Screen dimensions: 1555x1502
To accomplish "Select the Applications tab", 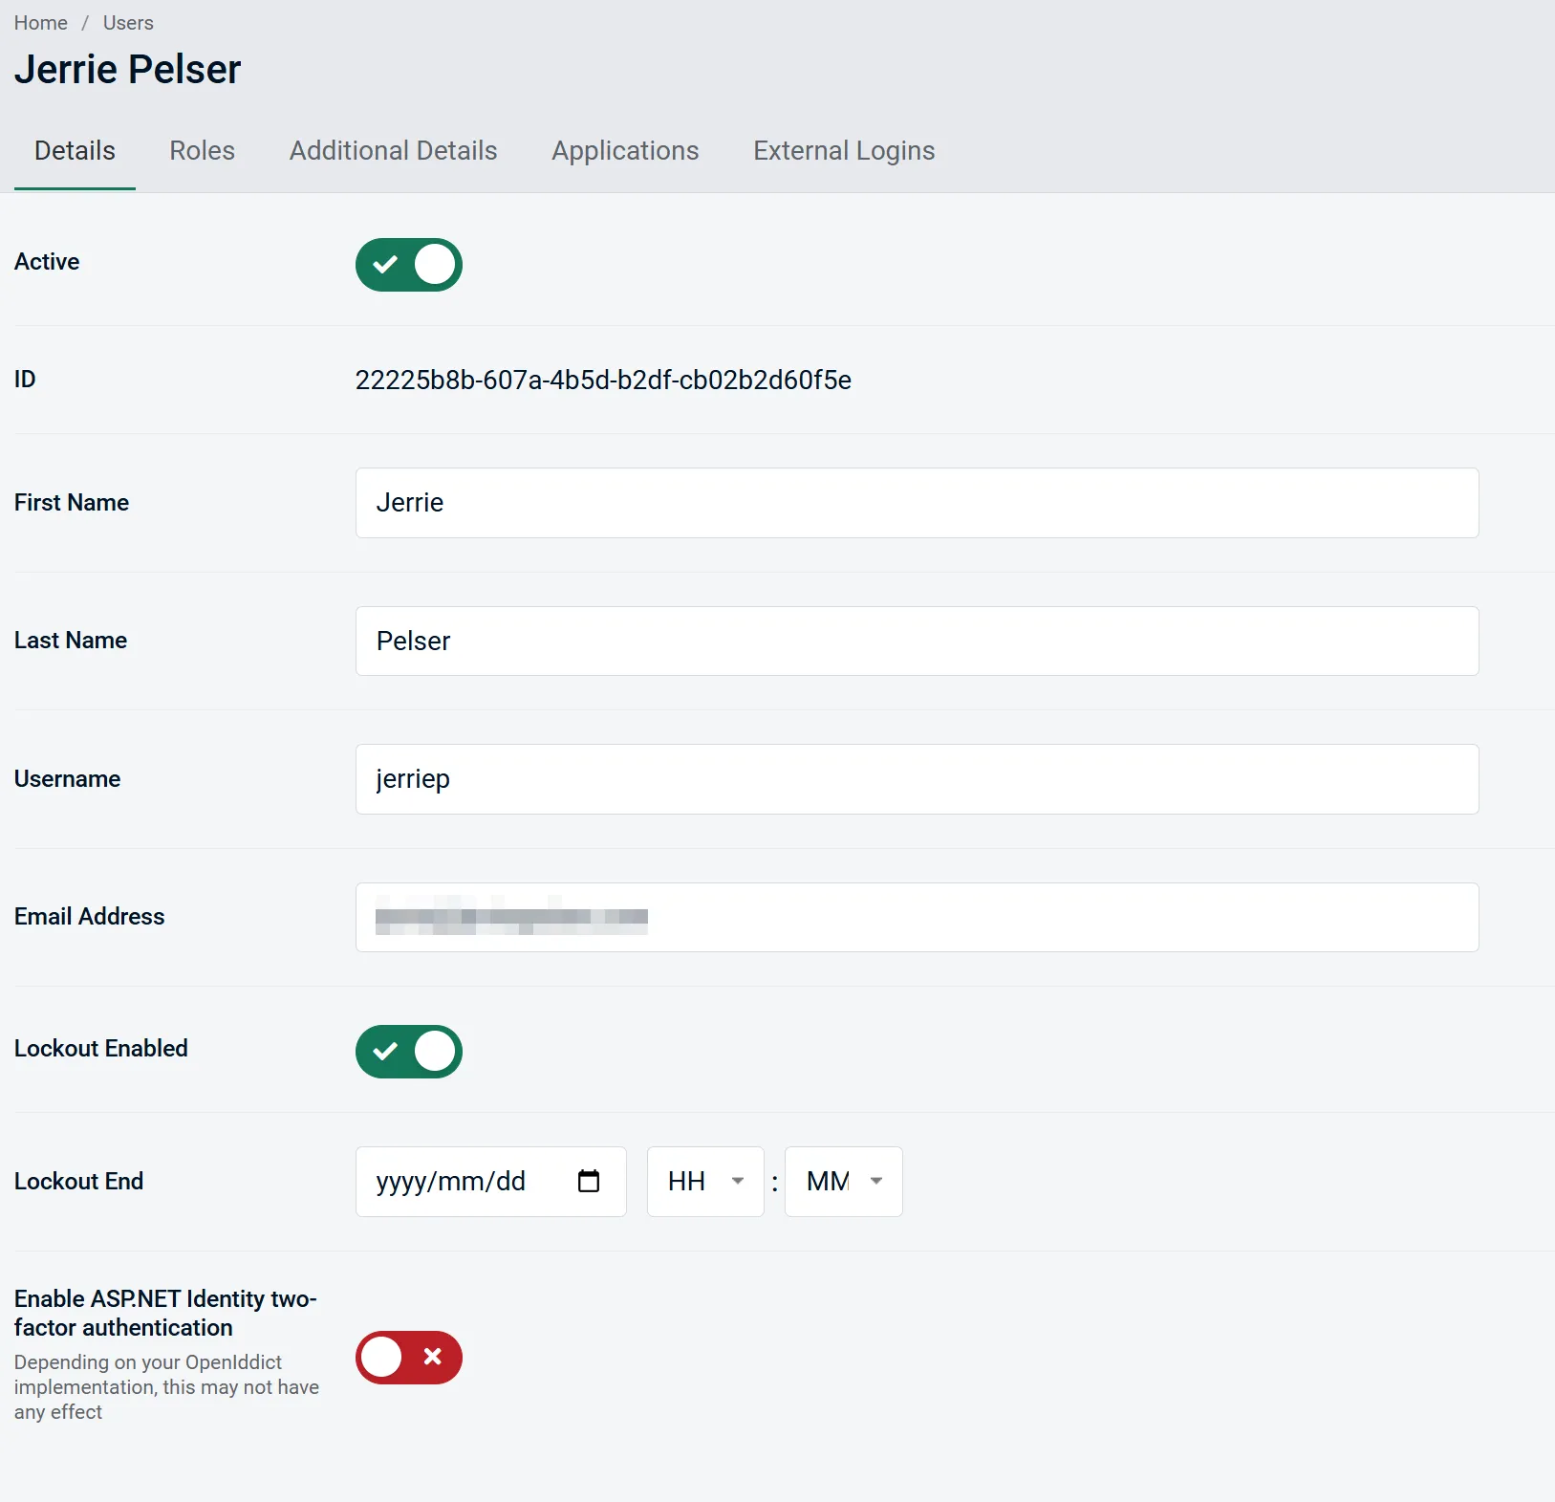I will 625,150.
